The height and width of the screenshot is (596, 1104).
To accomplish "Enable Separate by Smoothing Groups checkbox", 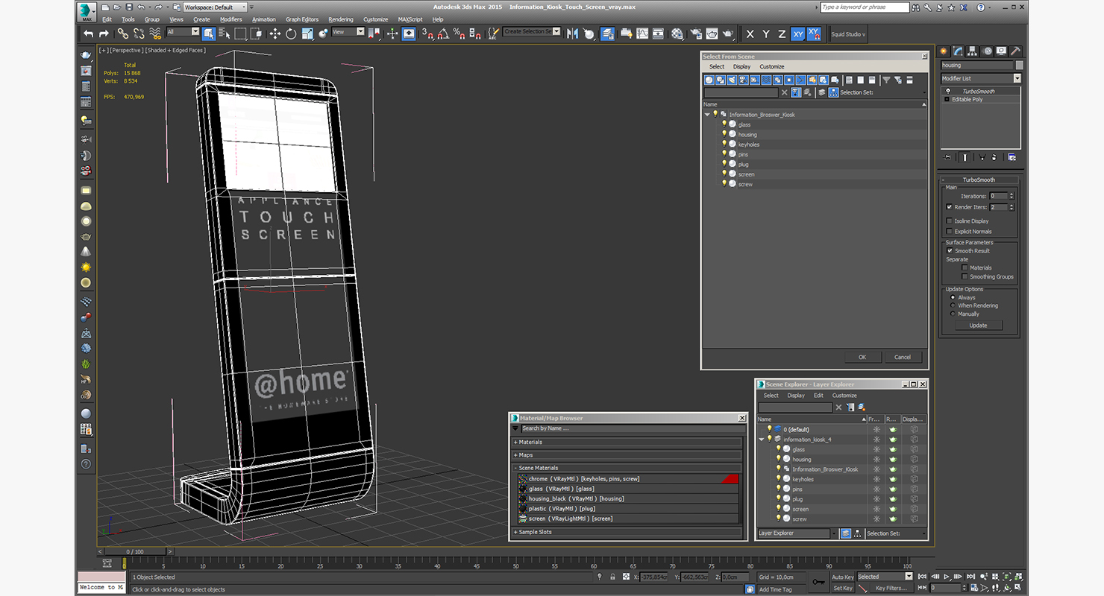I will 965,276.
